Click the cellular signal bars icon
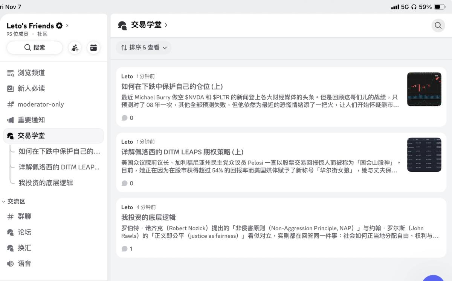This screenshot has height=281, width=452. click(x=395, y=7)
